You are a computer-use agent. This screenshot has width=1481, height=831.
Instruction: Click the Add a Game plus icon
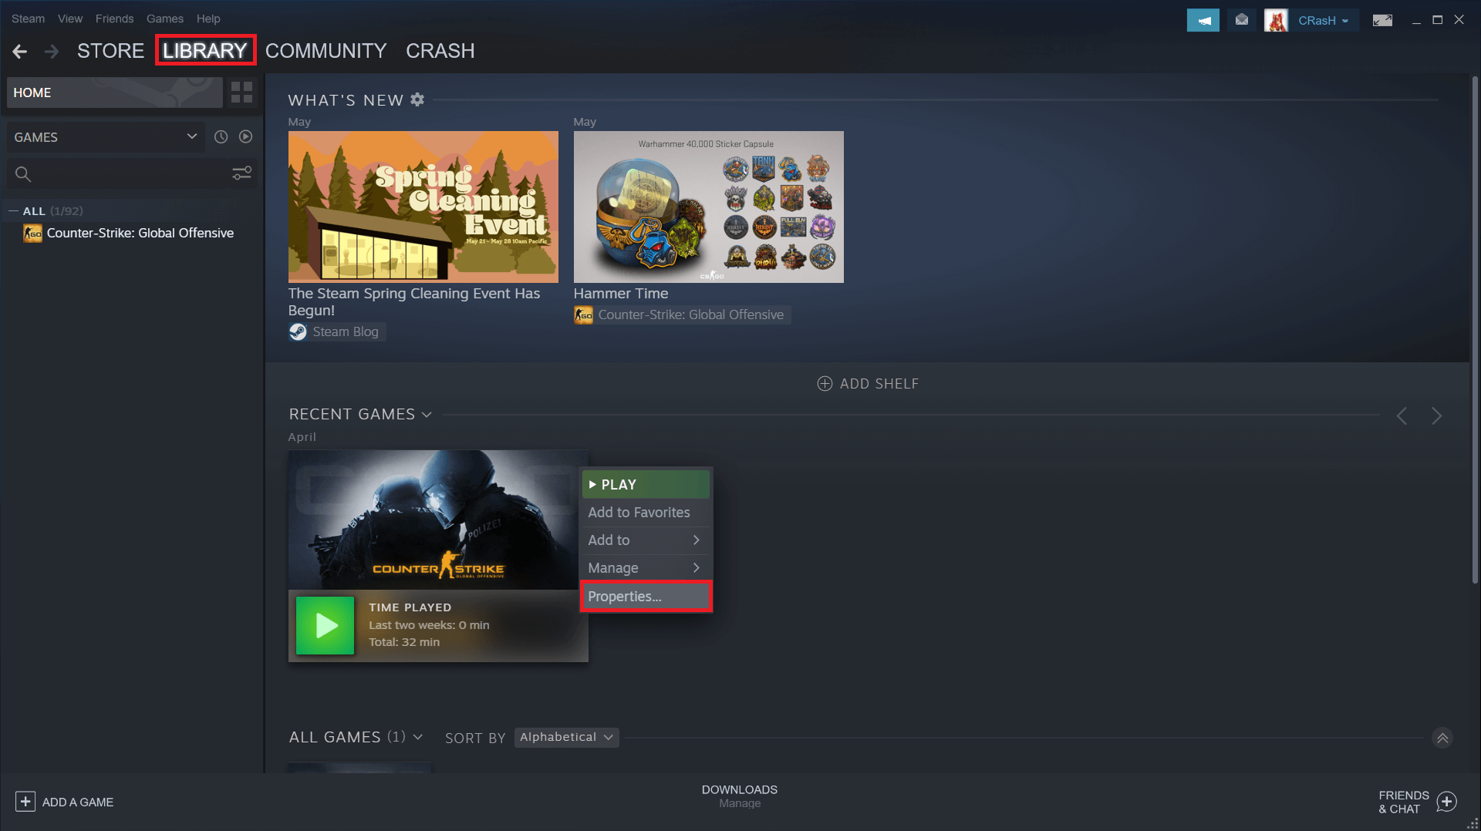[25, 802]
